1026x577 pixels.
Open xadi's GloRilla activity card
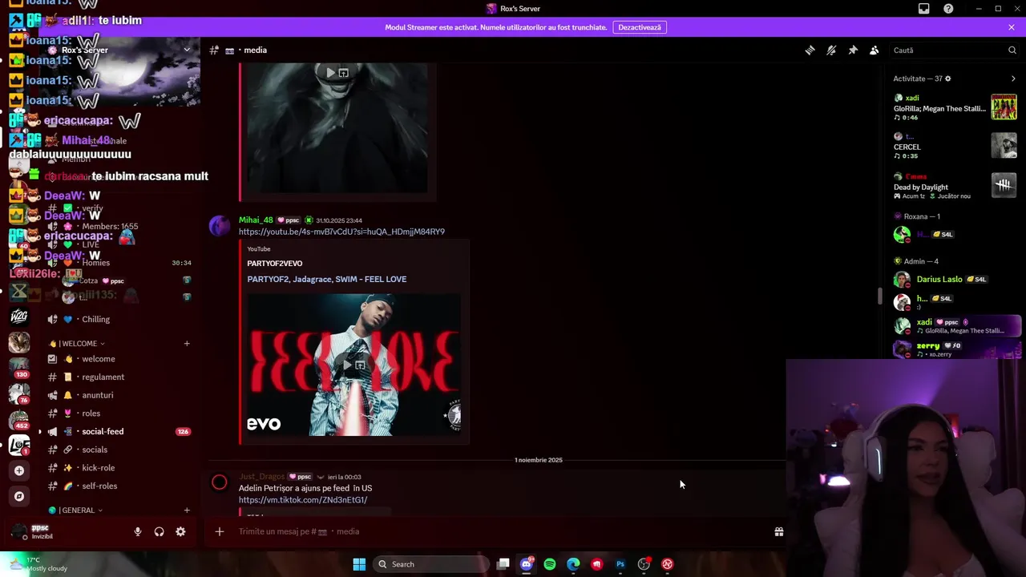point(955,107)
